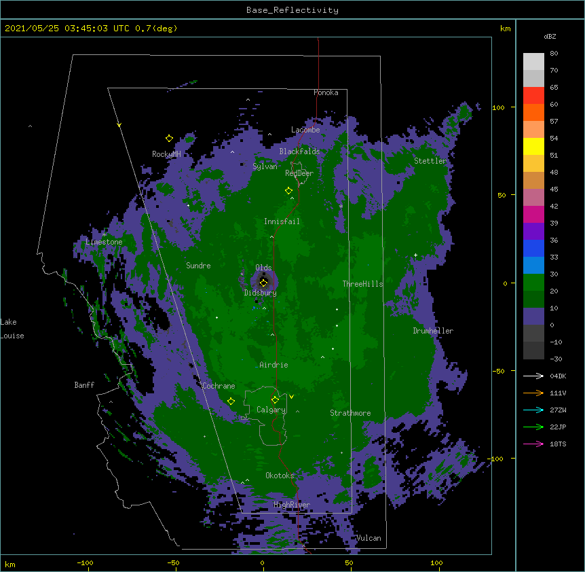
Task: Click the magenta 18TS arrow in legend
Action: pyautogui.click(x=533, y=444)
